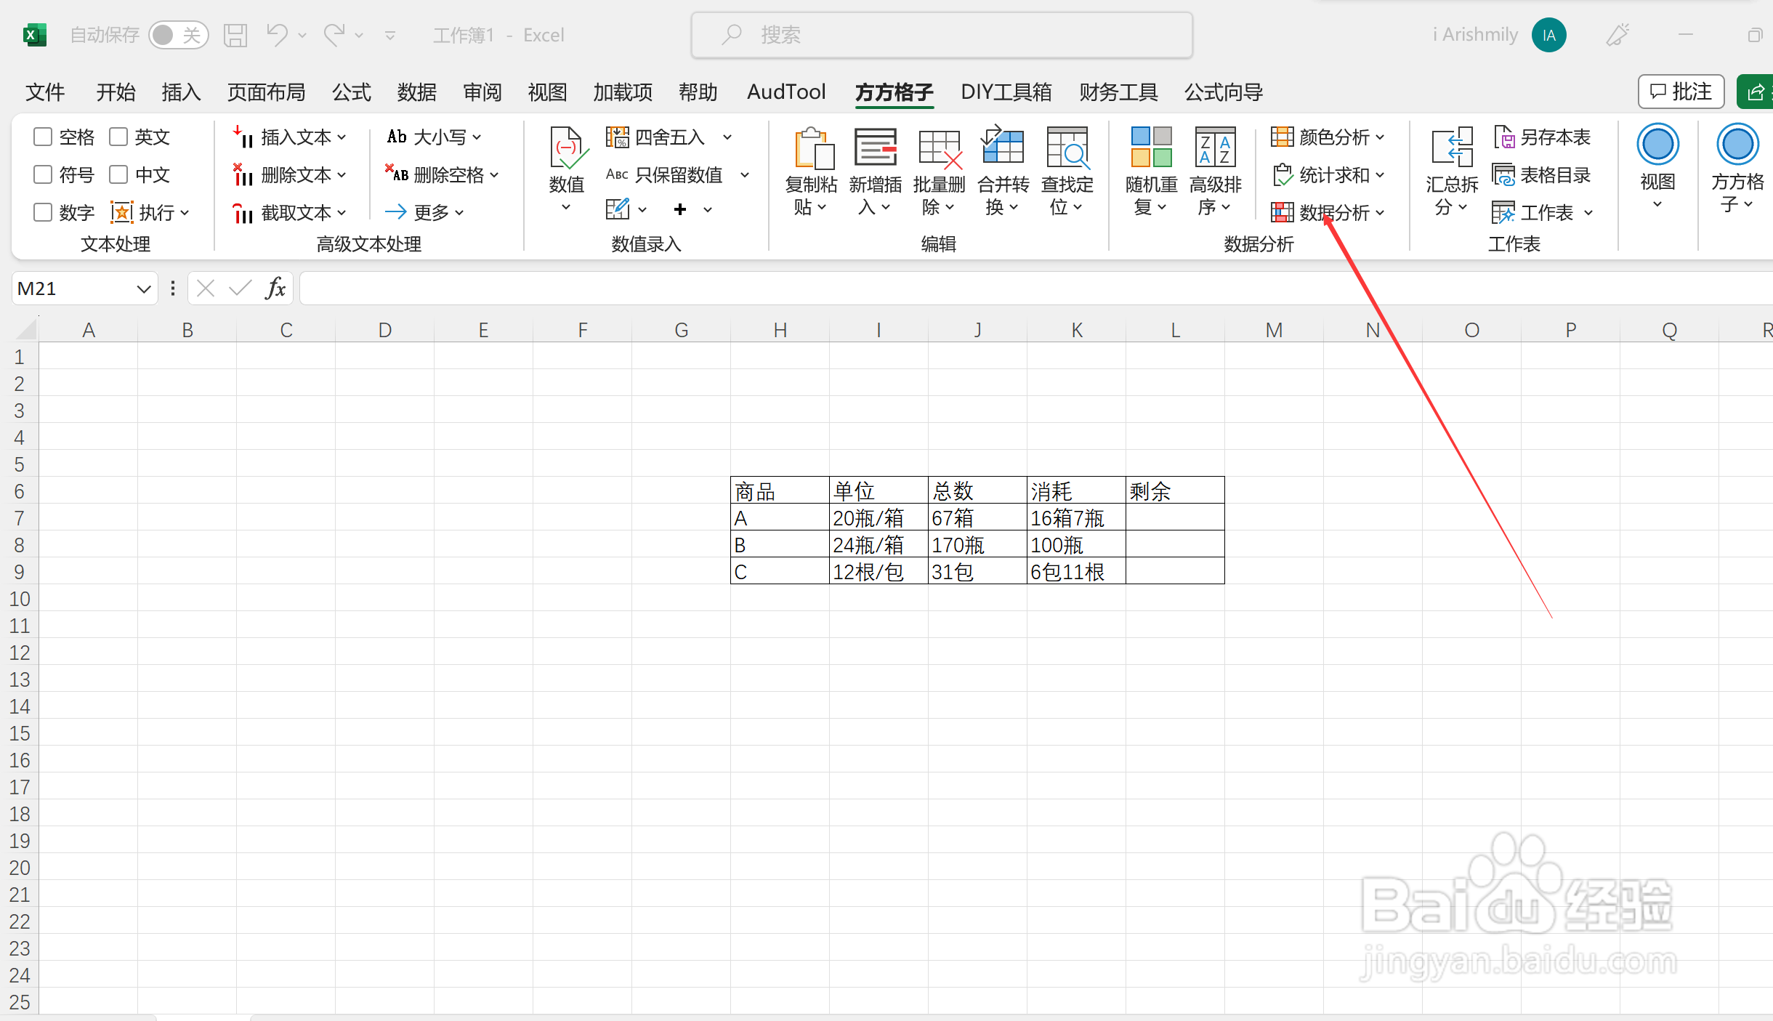
Task: Enable the 数字 checkbox
Action: [x=44, y=212]
